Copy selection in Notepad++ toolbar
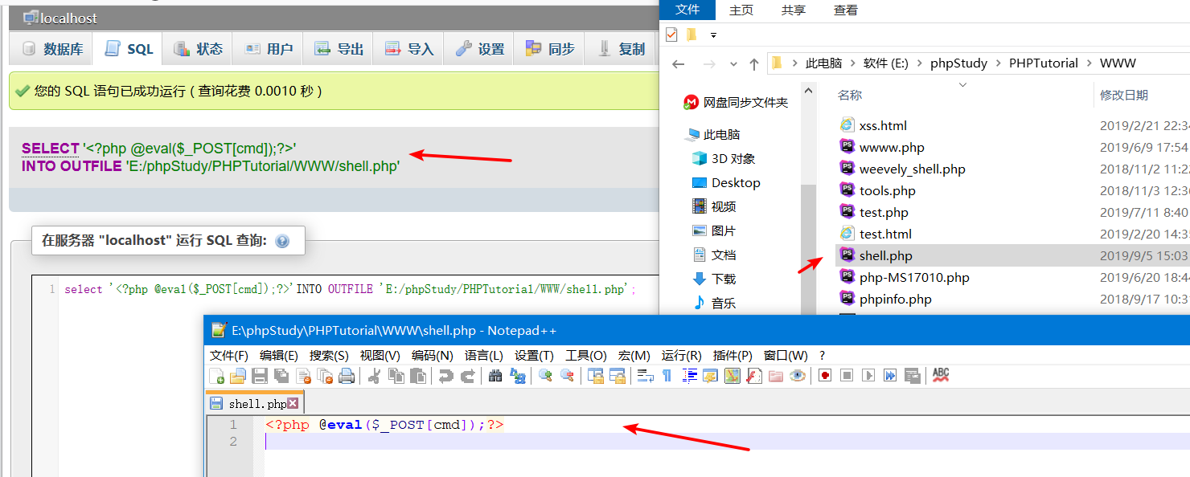The height and width of the screenshot is (477, 1190). pyautogui.click(x=396, y=376)
